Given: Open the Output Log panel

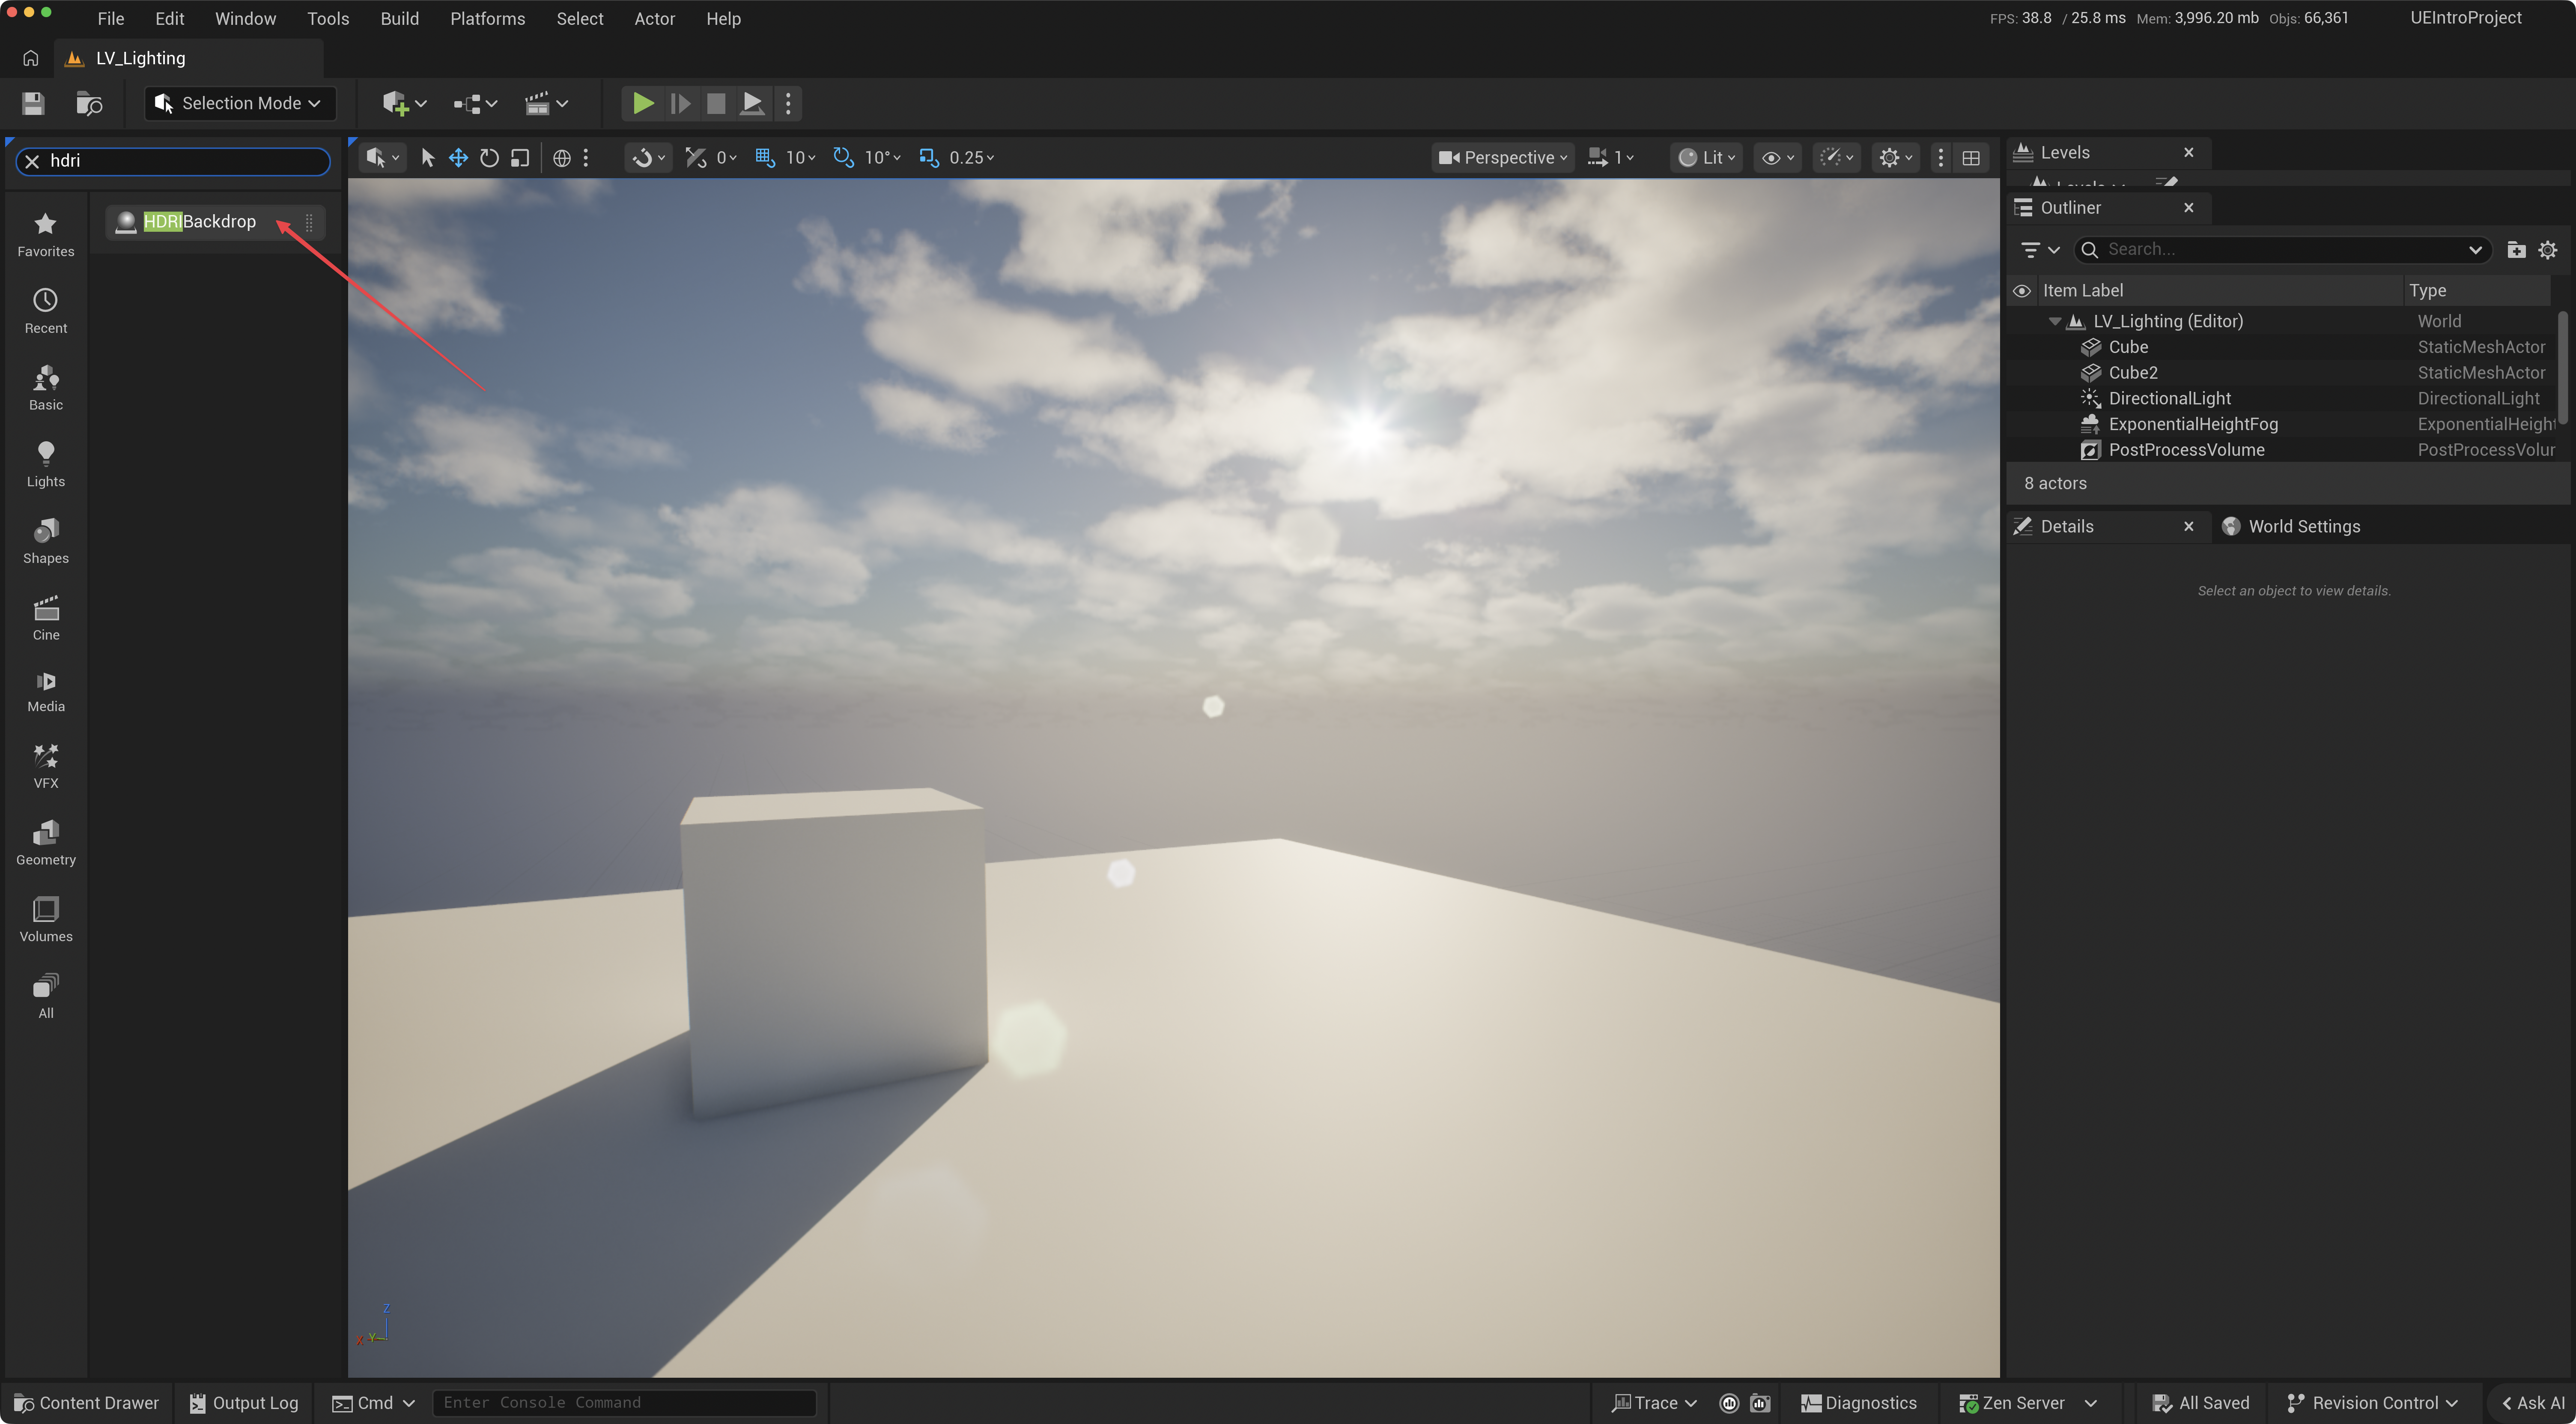Looking at the screenshot, I should [244, 1403].
